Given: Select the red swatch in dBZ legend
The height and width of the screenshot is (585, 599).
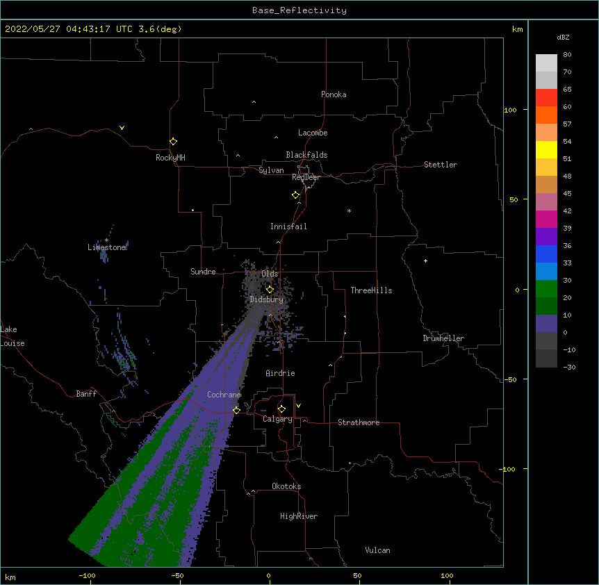Looking at the screenshot, I should [x=546, y=98].
